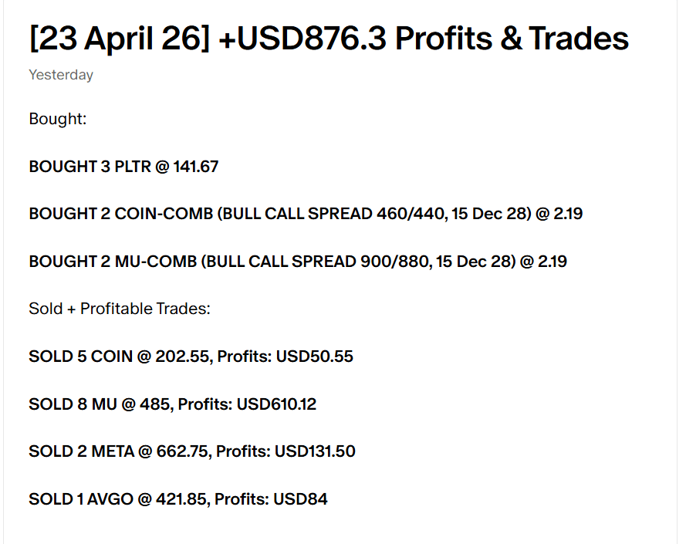Select the COIN-COMB bull call spread line
This screenshot has height=544, width=686.
coord(306,214)
